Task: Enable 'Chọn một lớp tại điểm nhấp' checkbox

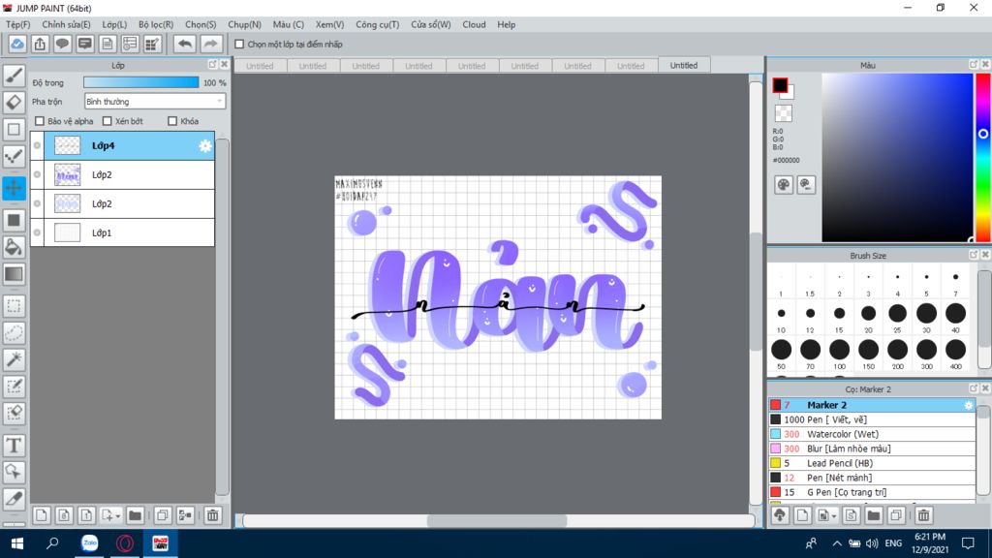Action: [239, 45]
